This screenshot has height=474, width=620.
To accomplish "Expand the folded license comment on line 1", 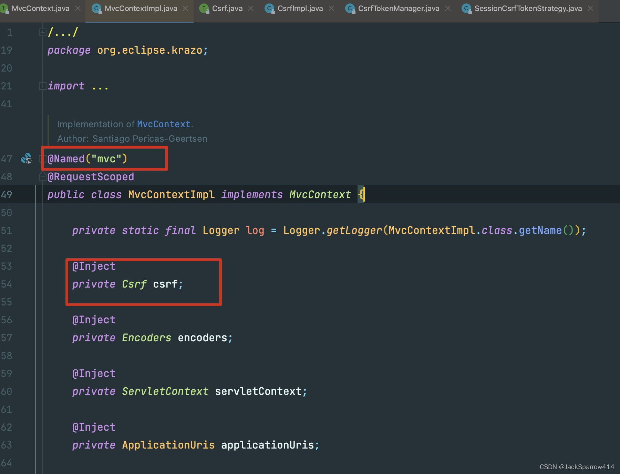I will (x=42, y=32).
